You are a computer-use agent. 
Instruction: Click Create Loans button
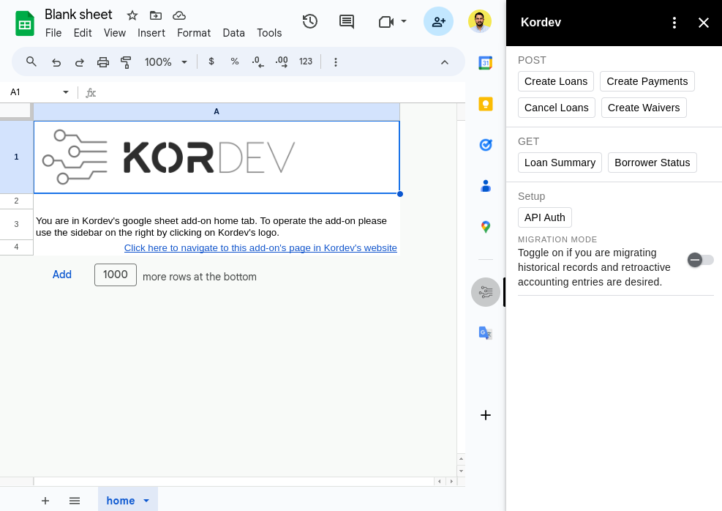click(x=556, y=81)
